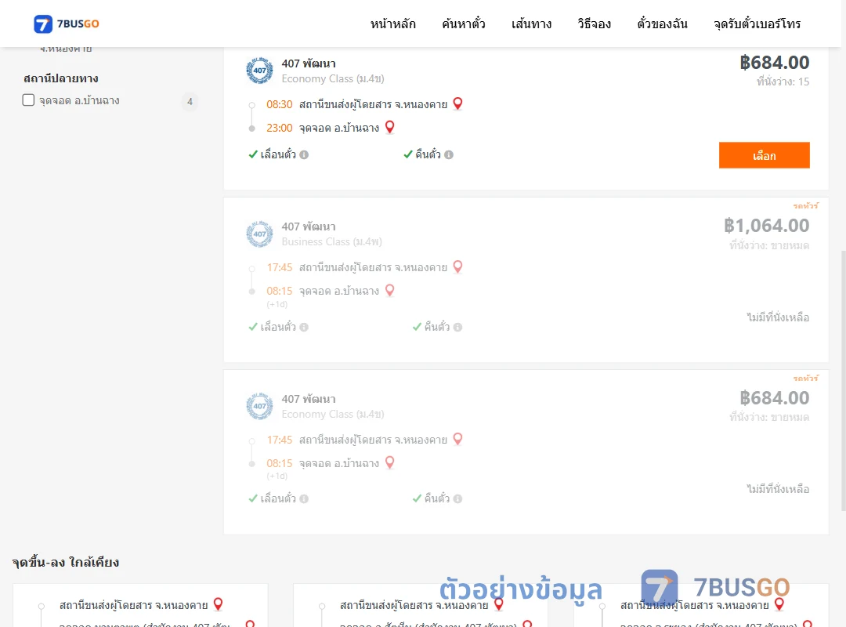The height and width of the screenshot is (627, 846).
Task: Click the 7BUSGO logo in header
Action: (x=67, y=24)
